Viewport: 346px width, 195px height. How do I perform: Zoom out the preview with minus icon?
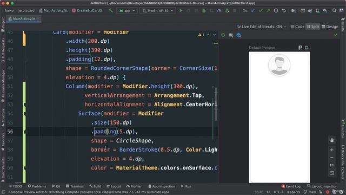coord(331,158)
